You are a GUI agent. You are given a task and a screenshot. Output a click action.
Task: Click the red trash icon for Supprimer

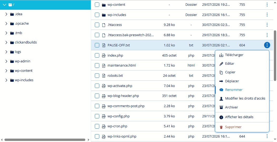pyautogui.click(x=221, y=127)
